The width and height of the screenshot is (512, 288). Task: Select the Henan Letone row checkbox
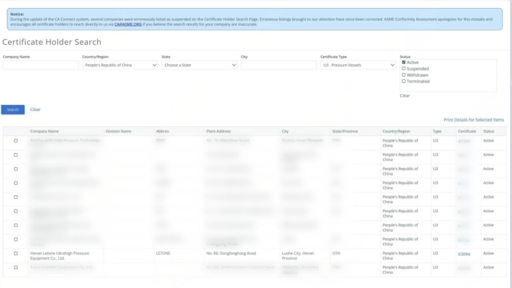pos(15,253)
